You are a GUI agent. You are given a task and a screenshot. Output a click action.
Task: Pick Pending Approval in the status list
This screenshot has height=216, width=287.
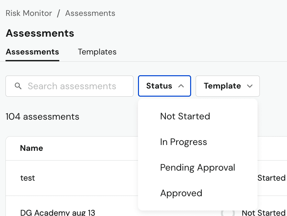point(198,167)
